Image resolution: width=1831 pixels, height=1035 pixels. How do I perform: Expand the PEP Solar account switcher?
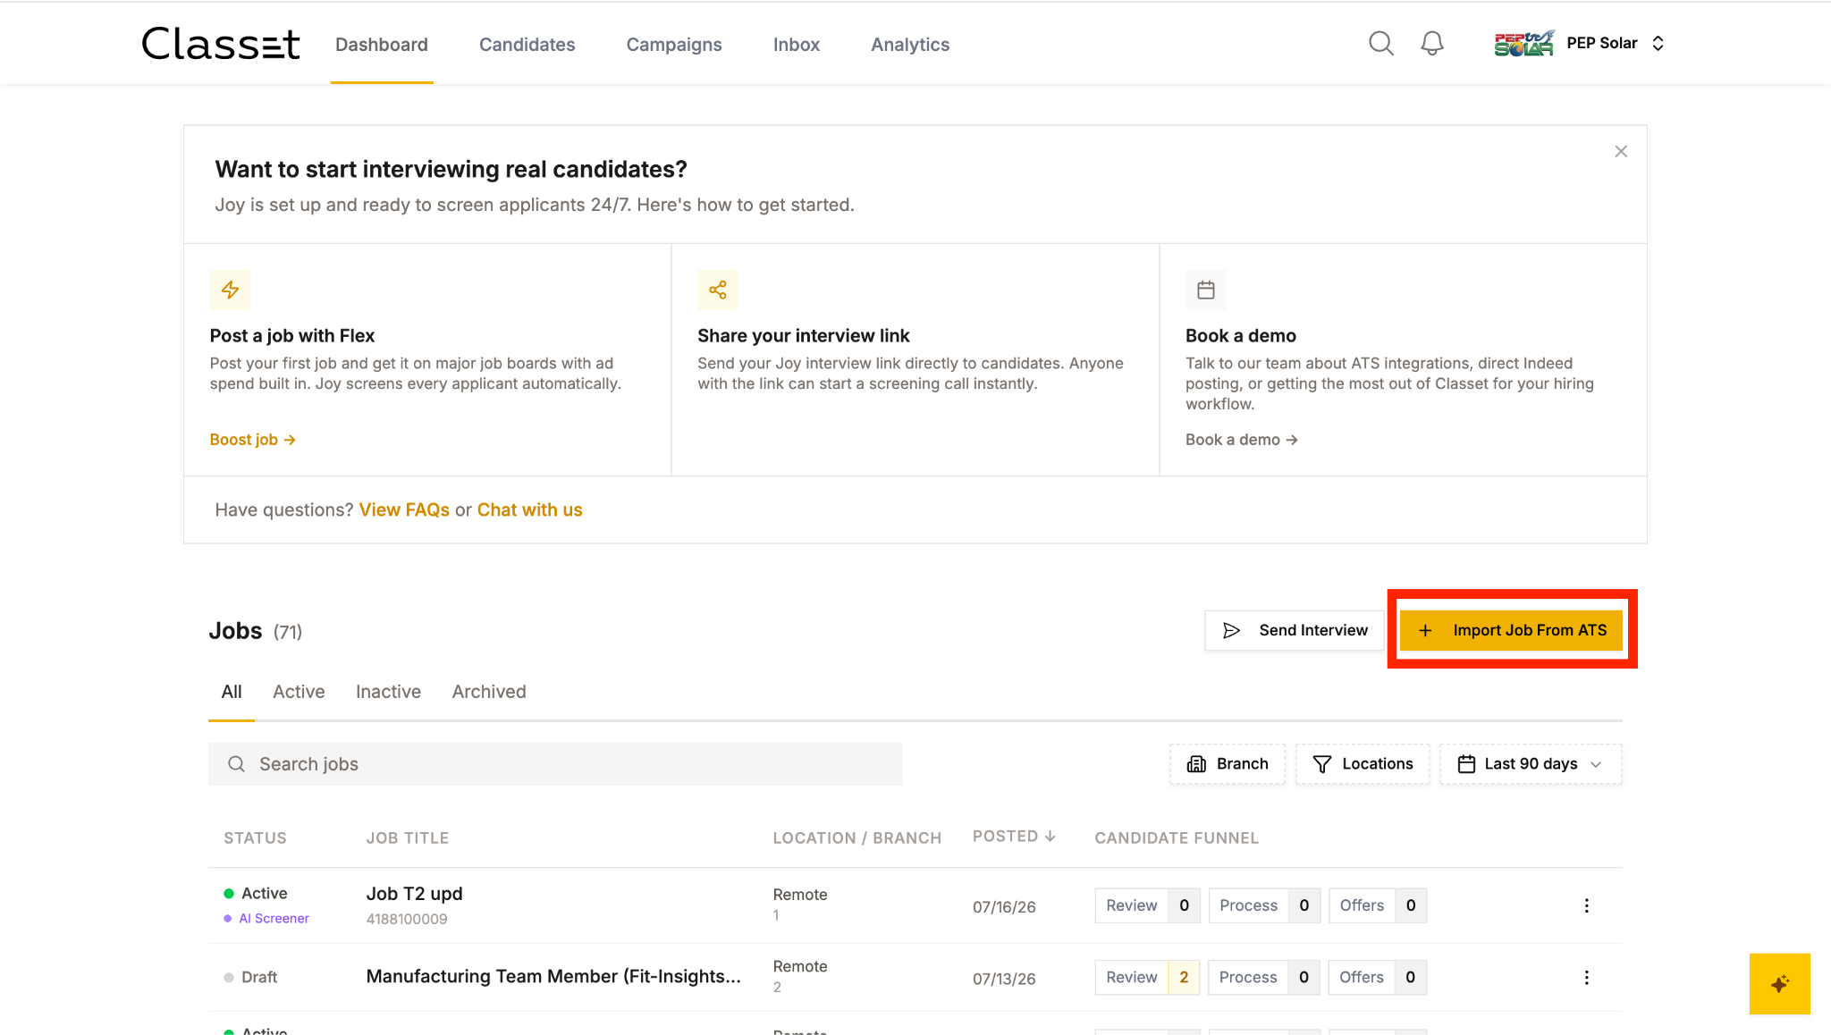coord(1658,43)
